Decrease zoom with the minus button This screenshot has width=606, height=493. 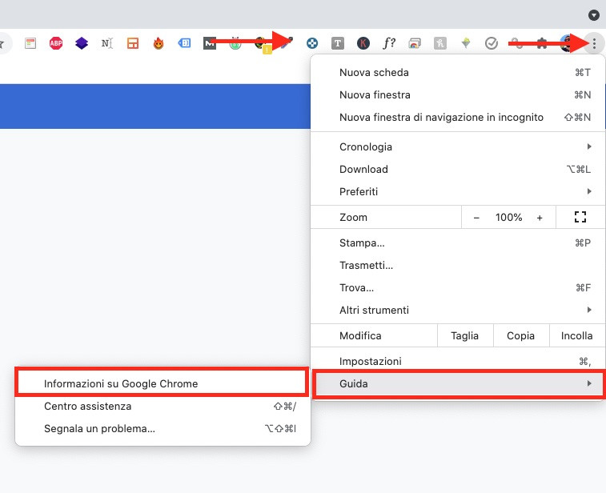click(x=476, y=218)
